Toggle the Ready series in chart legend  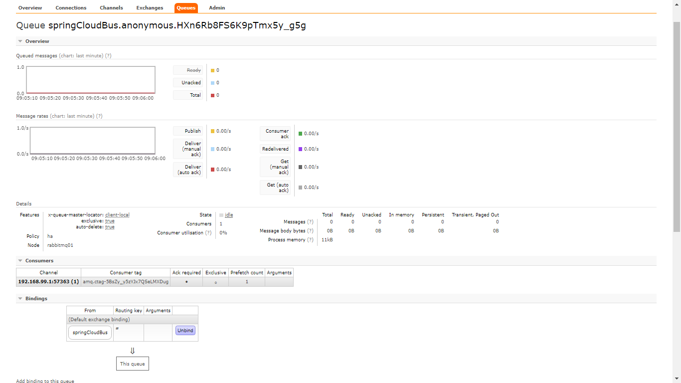click(188, 70)
